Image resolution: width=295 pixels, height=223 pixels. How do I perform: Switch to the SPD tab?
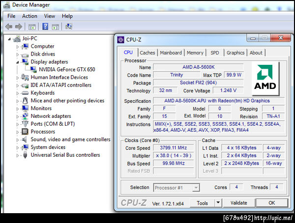pyautogui.click(x=215, y=53)
